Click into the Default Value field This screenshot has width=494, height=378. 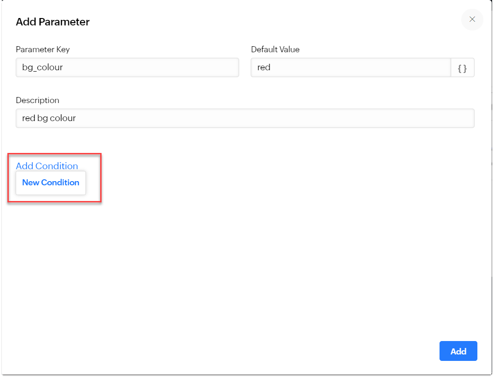(350, 67)
